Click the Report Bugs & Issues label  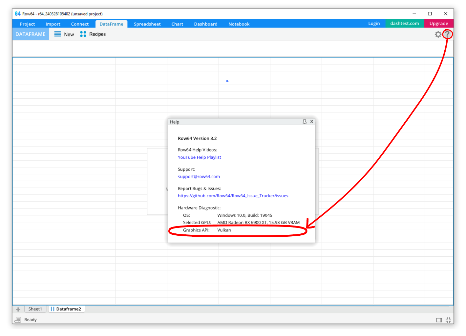coord(200,188)
